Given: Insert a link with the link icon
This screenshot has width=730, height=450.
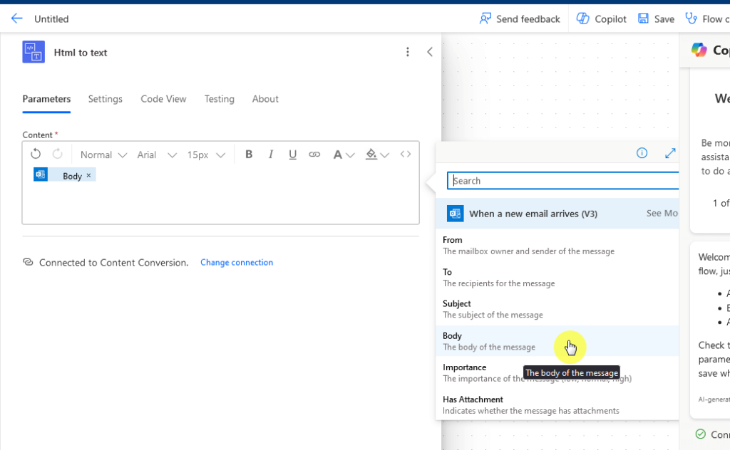Looking at the screenshot, I should tap(314, 155).
